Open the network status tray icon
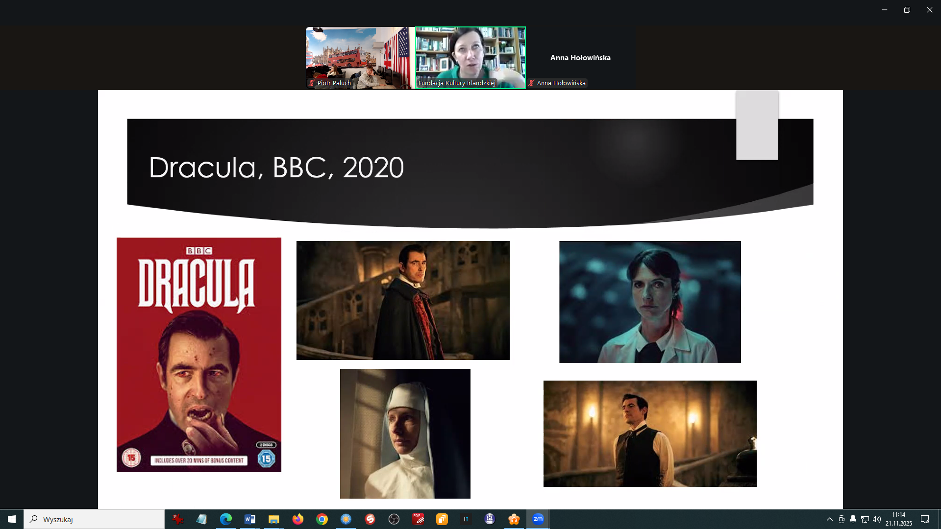 click(865, 519)
